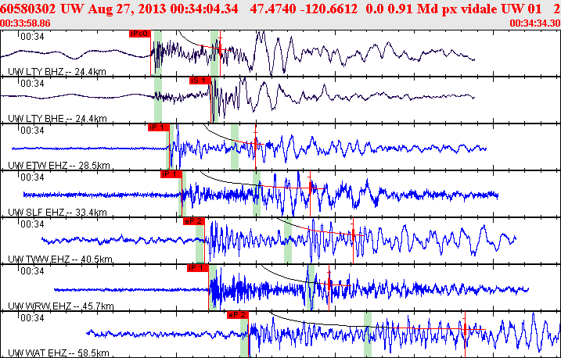Select the iP 1 pick flag on ETW EHZ
The image size is (561, 358).
pos(159,127)
